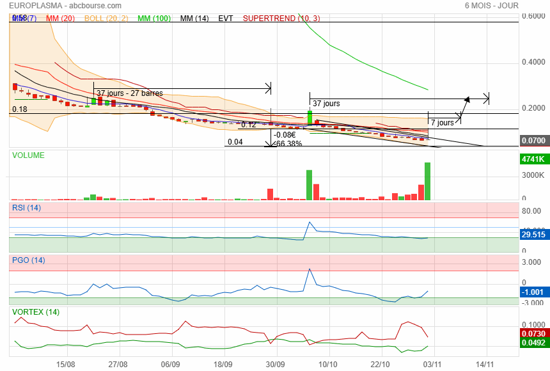550x371 pixels.
Task: Click the 0.1000 Vortex axis label
Action: click(533, 325)
